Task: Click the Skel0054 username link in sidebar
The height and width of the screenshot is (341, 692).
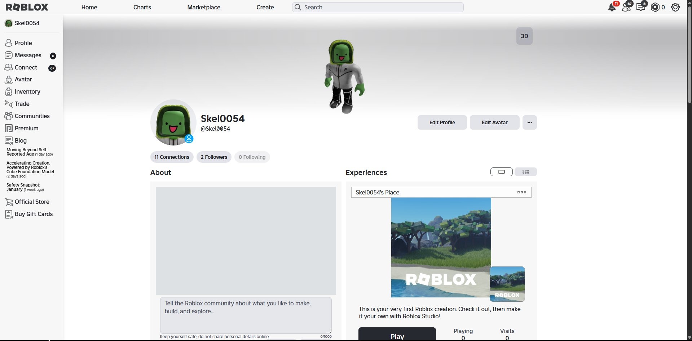Action: [x=27, y=23]
